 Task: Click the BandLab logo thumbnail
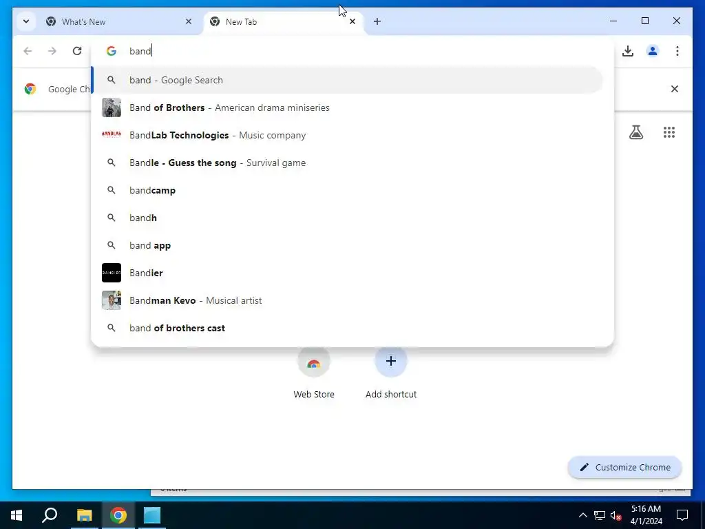point(112,134)
